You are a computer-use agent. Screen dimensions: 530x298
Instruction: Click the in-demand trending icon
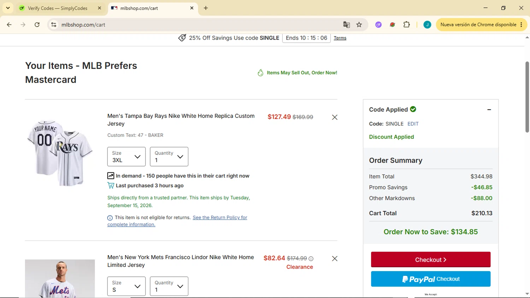coord(111,176)
